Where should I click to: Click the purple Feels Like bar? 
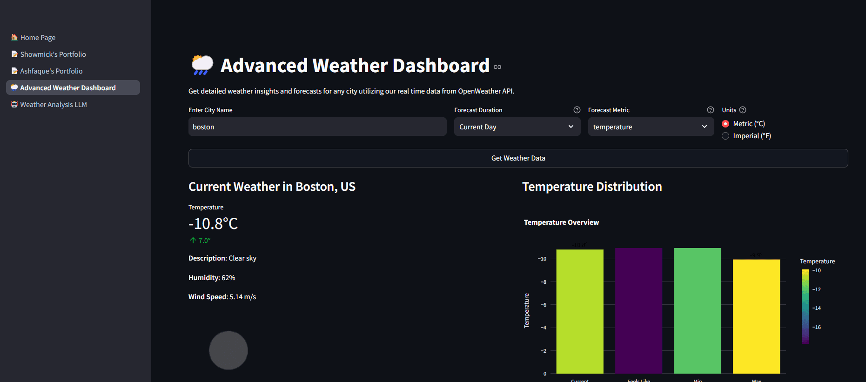[638, 310]
